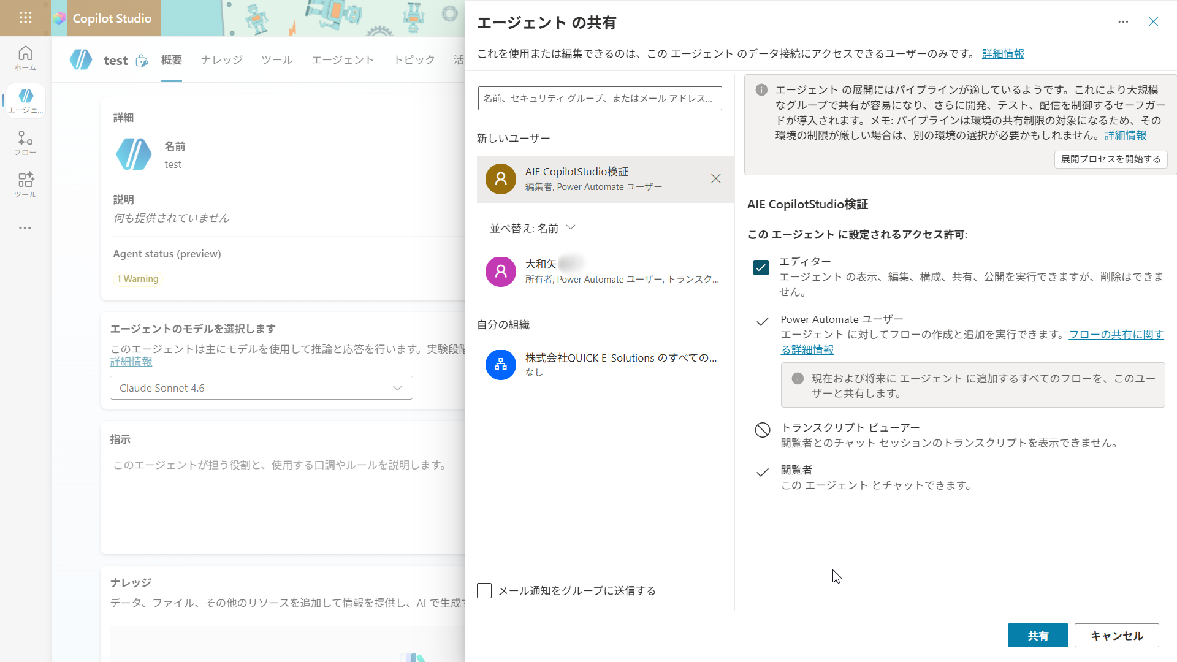The image size is (1177, 662).
Task: Click the user search input field
Action: 600,98
